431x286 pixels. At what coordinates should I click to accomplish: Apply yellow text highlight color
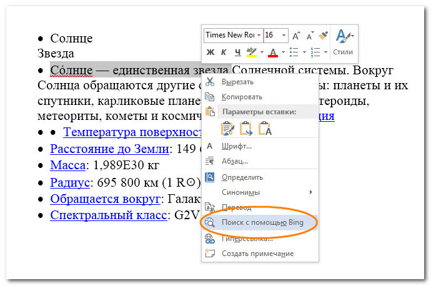[x=252, y=52]
